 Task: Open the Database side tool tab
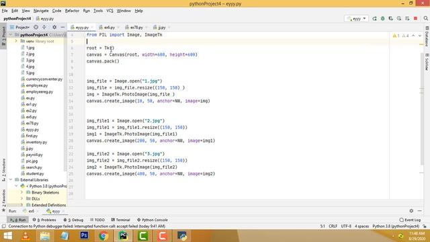(427, 37)
